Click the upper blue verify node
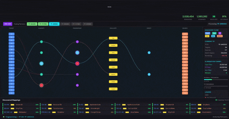Screen dimensions: 229x119 (x=149, y=53)
